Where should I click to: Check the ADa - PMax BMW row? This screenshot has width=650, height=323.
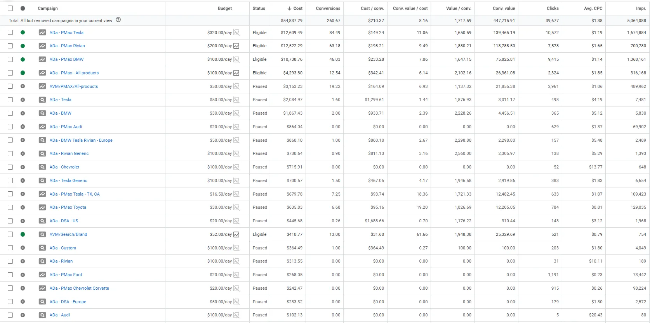point(10,59)
